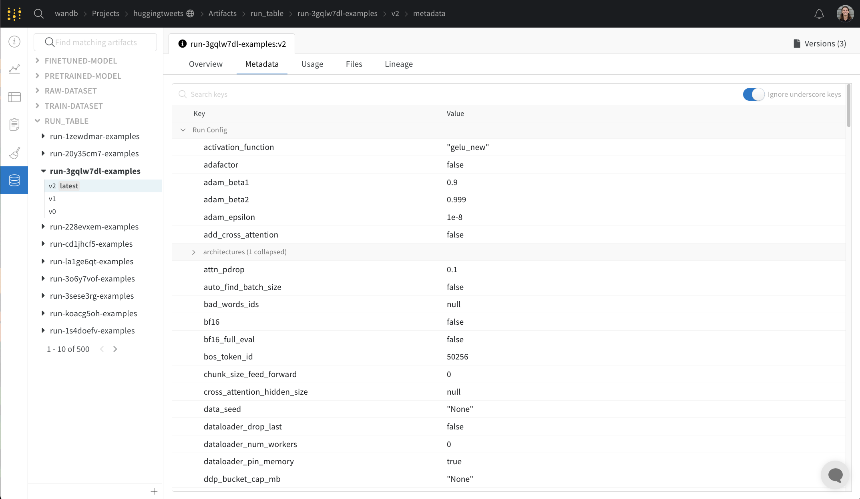Click the search magnifier in top bar
This screenshot has width=860, height=499.
tap(39, 14)
